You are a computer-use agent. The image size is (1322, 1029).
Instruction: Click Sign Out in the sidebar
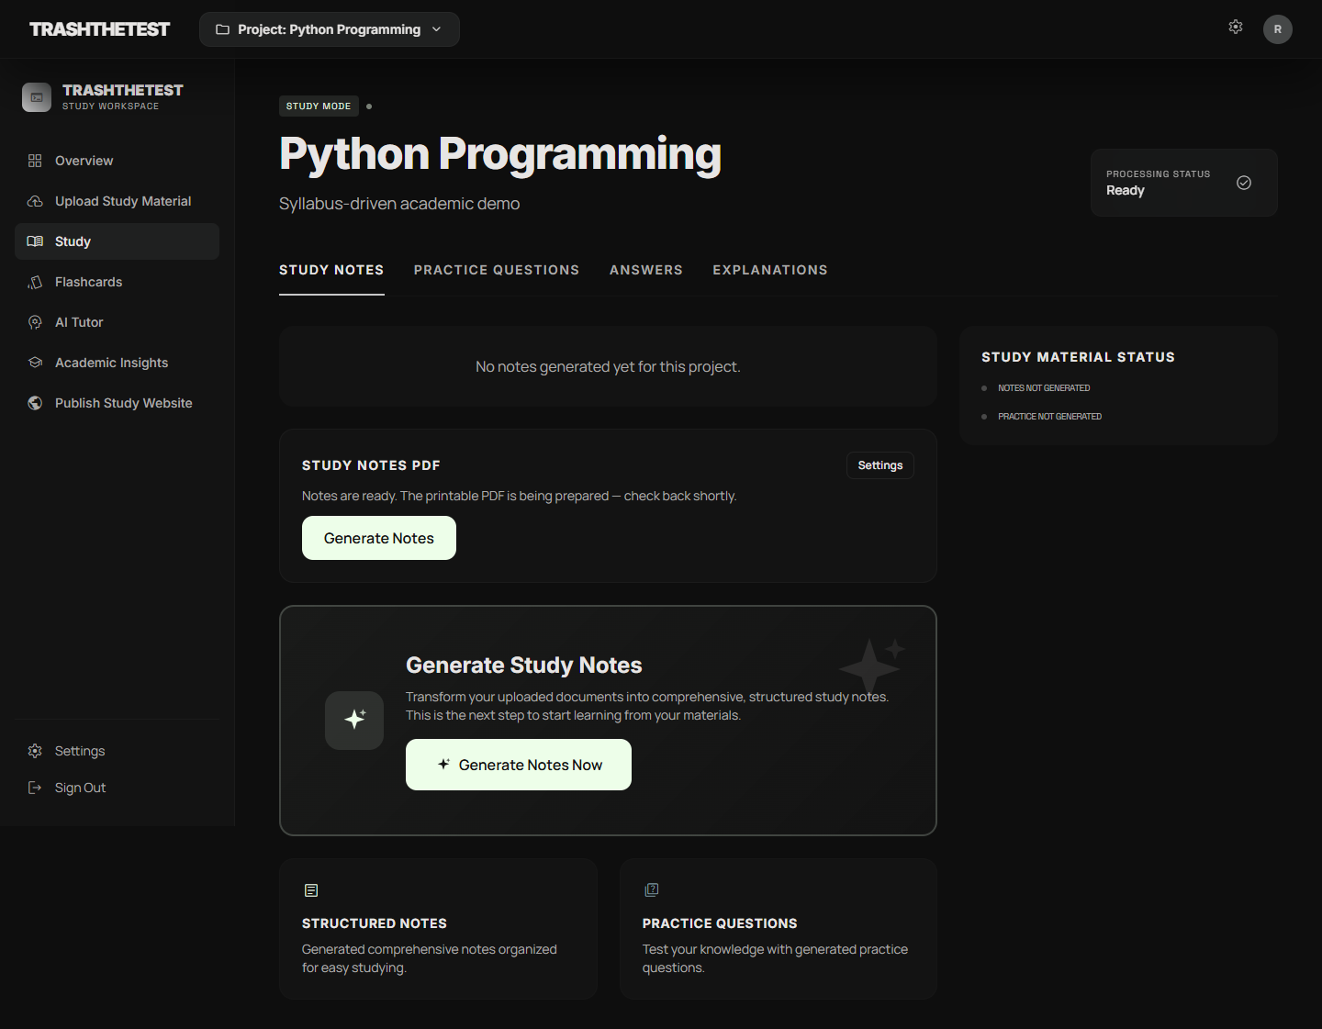[x=117, y=788]
